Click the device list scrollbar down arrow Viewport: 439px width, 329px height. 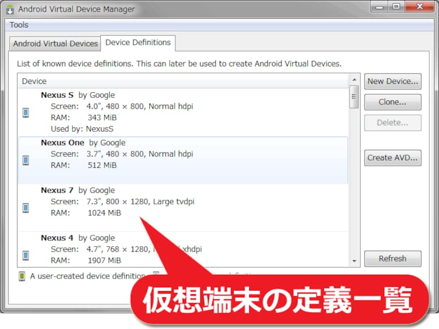tap(354, 261)
